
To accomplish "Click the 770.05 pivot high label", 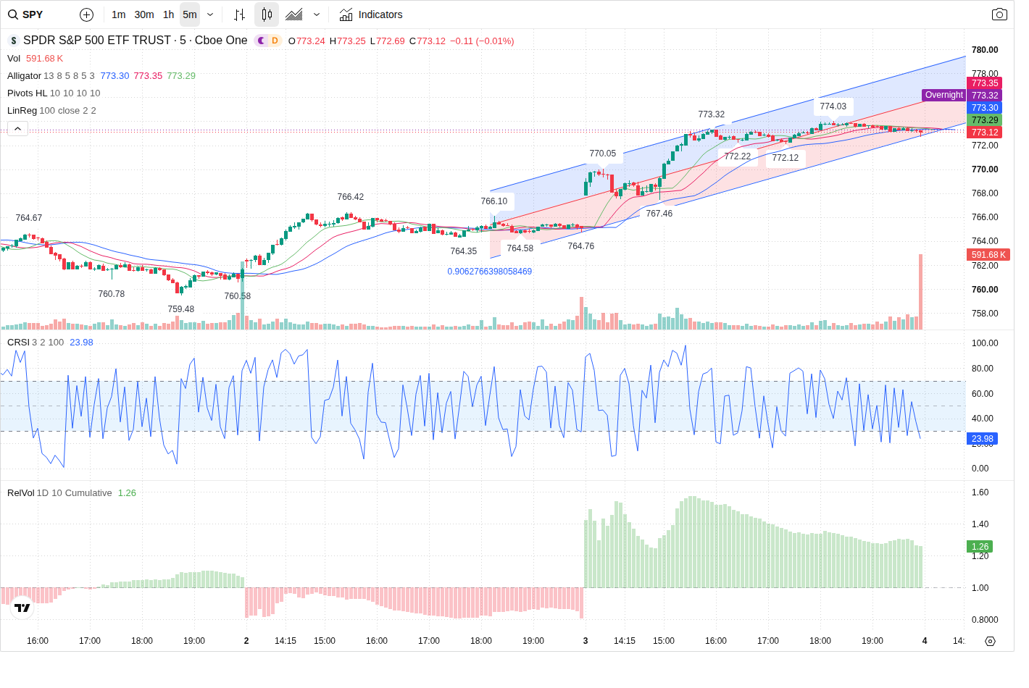I will (602, 154).
